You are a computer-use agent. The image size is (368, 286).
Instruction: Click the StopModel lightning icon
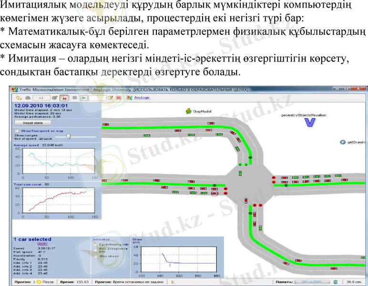click(188, 111)
